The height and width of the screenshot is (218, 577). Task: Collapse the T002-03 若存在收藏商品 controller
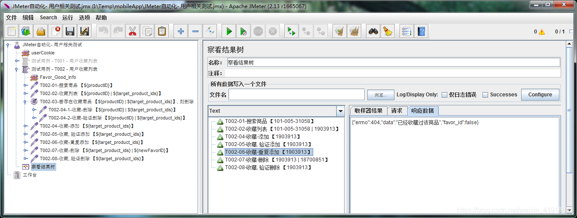(x=25, y=102)
